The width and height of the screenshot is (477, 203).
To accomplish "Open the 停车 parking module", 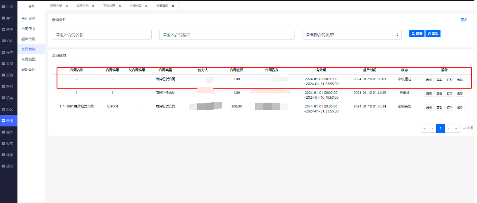I will point(8,53).
